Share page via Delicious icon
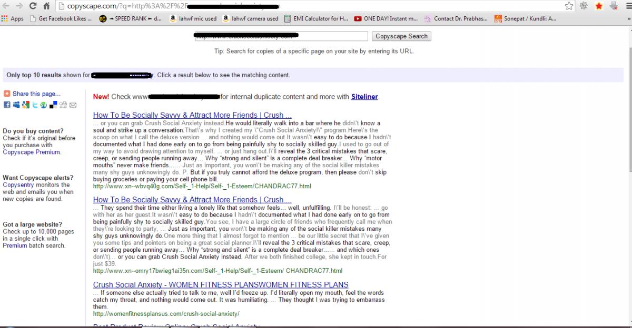The width and height of the screenshot is (632, 328). [x=53, y=105]
